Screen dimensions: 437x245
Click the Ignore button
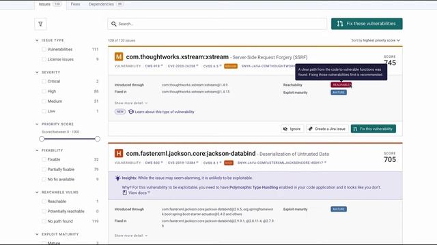coord(292,129)
